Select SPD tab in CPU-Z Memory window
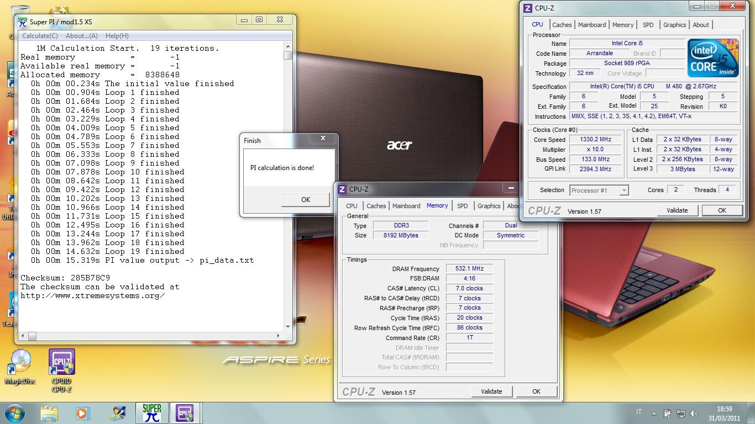This screenshot has width=755, height=424. 463,206
